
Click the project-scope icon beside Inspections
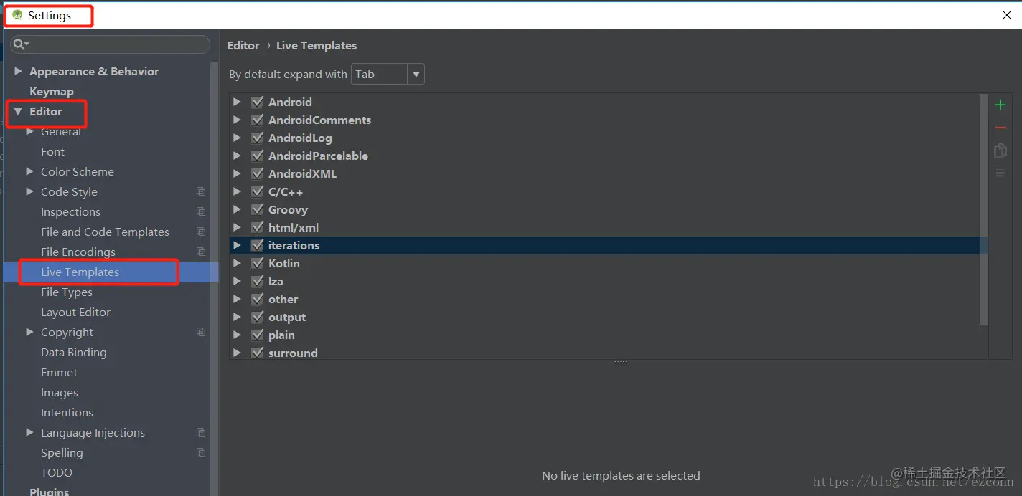pos(201,212)
